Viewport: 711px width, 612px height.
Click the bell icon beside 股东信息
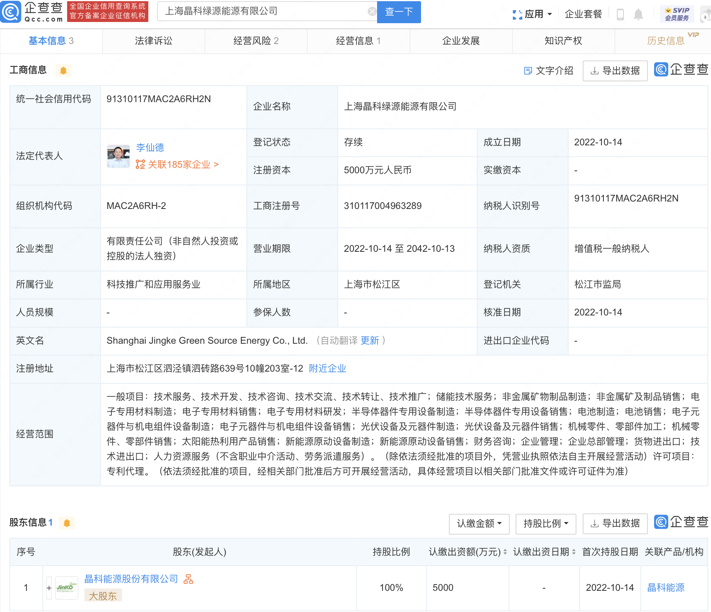point(67,523)
